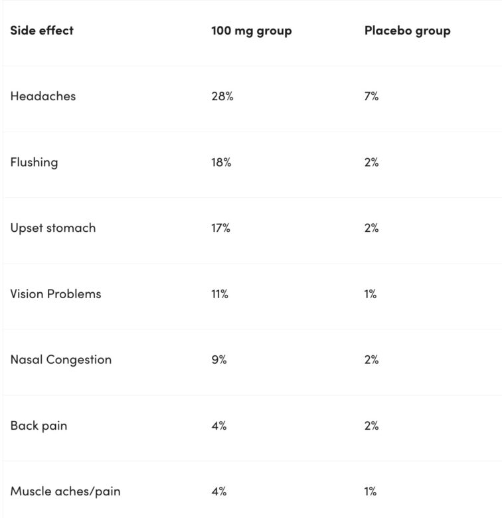Click the 4% Back pain value
Screen dimensions: 502x518
pos(219,426)
